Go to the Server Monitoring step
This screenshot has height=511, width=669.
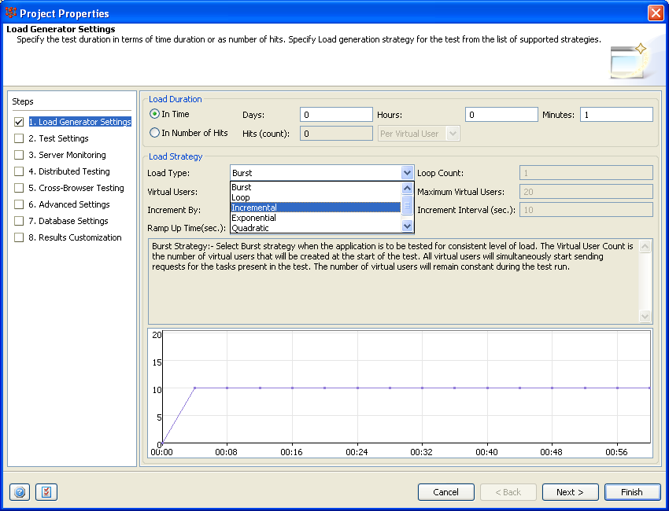[67, 155]
